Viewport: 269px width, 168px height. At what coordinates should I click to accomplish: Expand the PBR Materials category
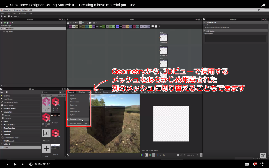pyautogui.click(x=2, y=141)
